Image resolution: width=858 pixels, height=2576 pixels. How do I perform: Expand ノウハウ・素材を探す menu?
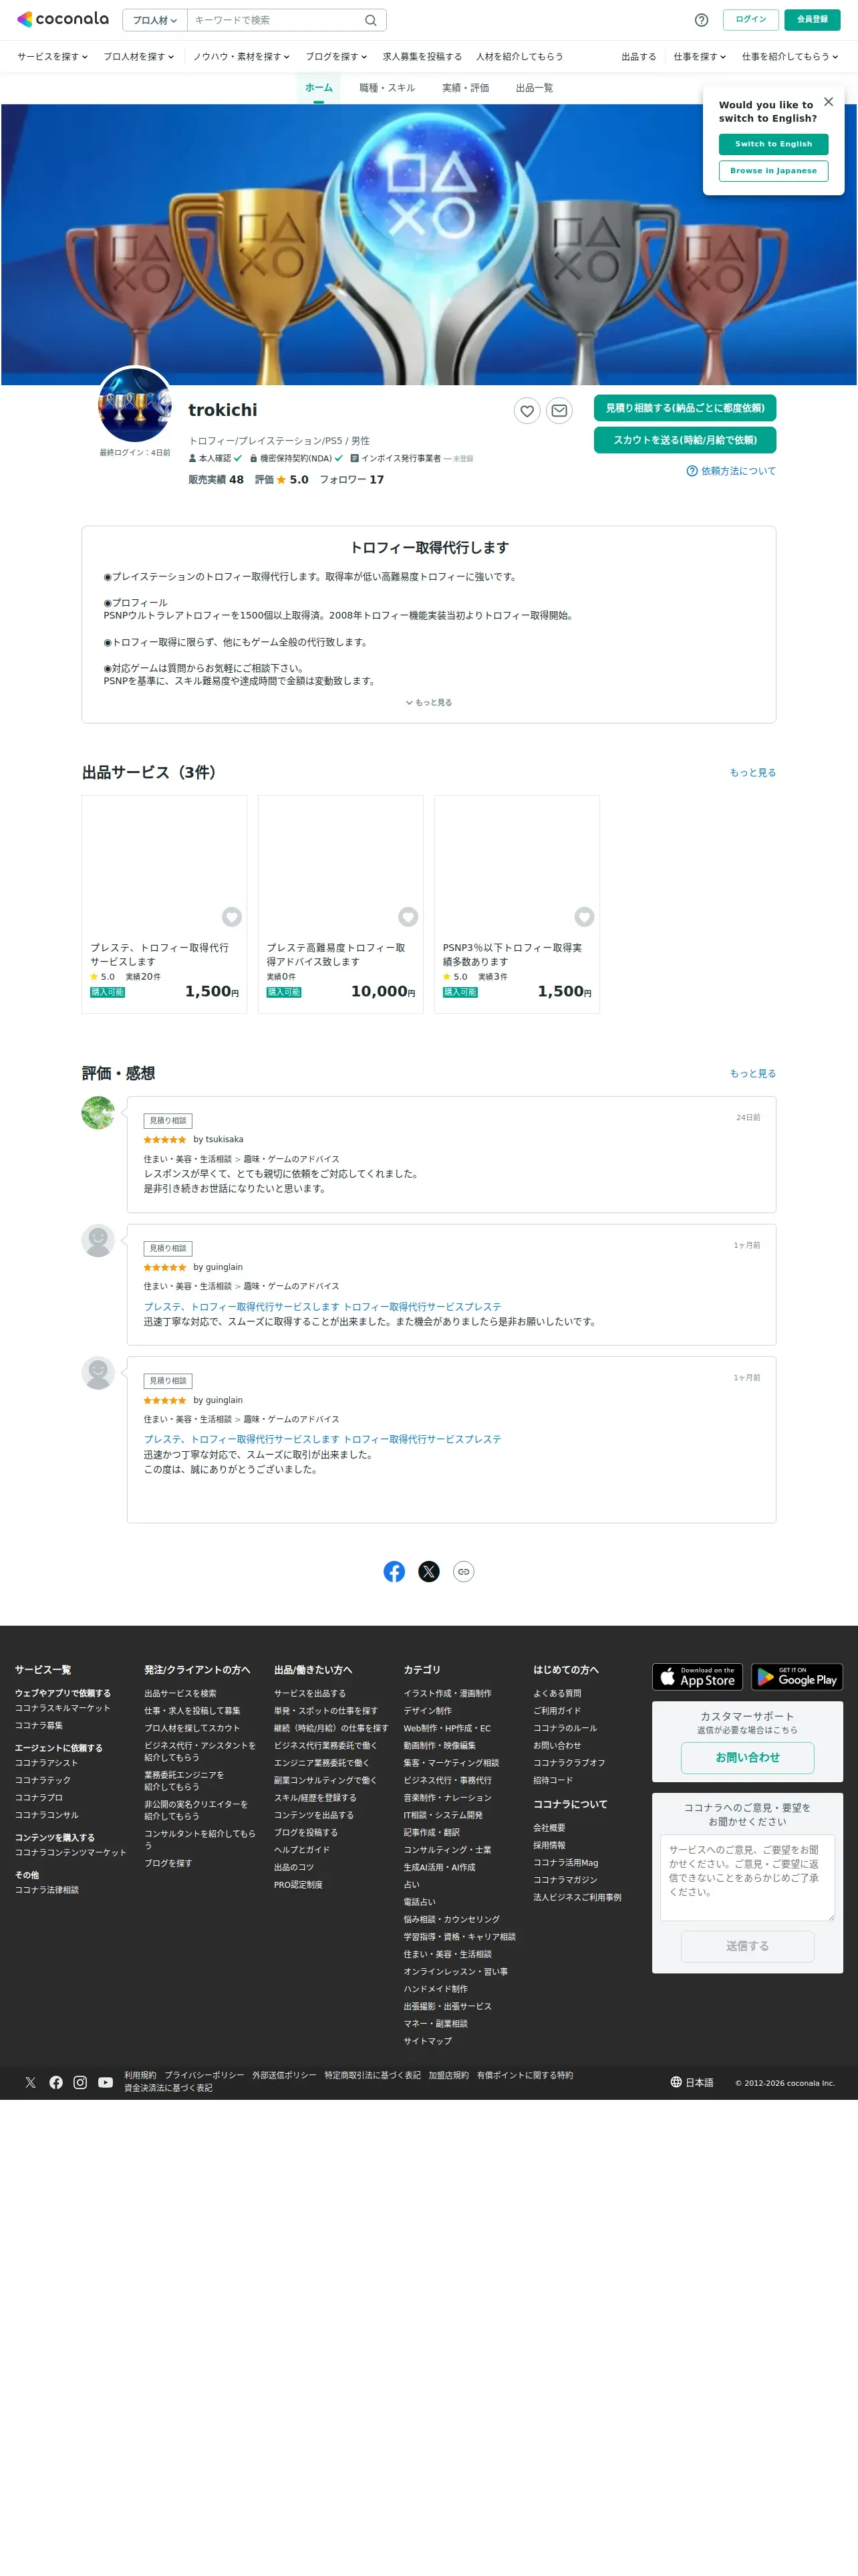click(241, 57)
